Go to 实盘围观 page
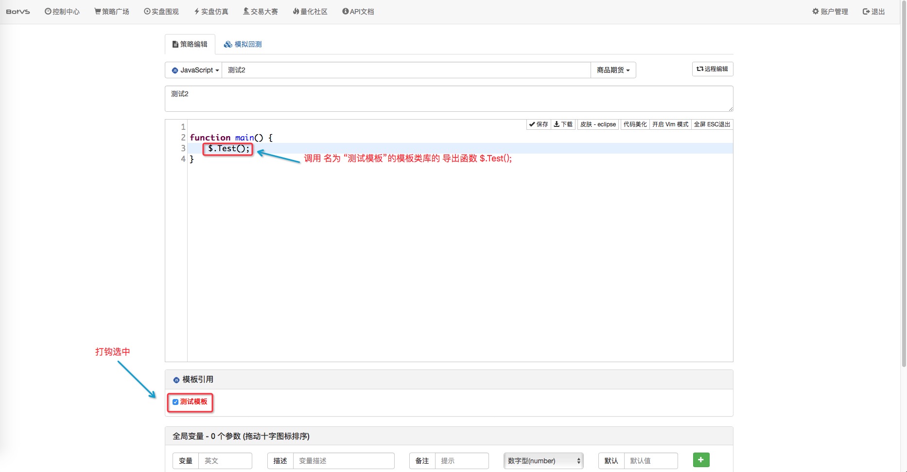Screen dimensions: 907x472 point(161,12)
